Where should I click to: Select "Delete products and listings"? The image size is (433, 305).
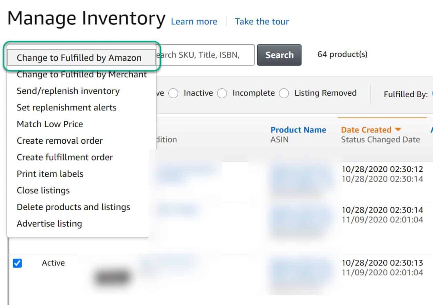(73, 207)
